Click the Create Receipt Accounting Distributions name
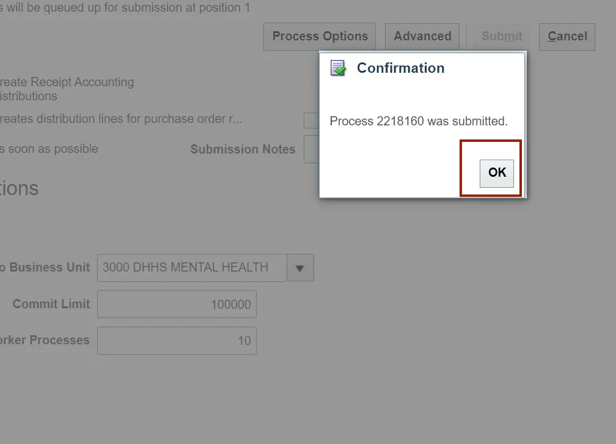The height and width of the screenshot is (444, 616). pos(67,89)
